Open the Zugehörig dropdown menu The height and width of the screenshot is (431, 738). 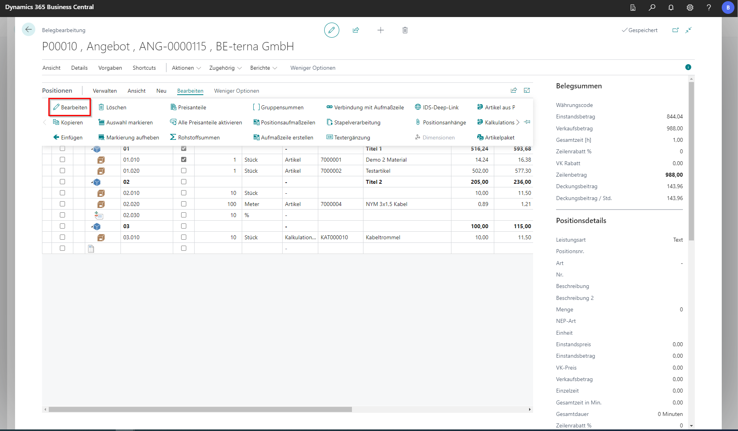click(225, 68)
